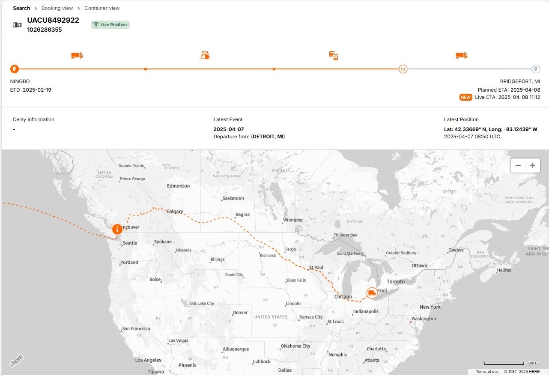
Task: Toggle the Live Position badge
Action: coord(110,25)
